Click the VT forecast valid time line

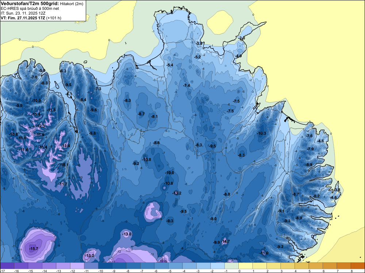click(x=31, y=18)
